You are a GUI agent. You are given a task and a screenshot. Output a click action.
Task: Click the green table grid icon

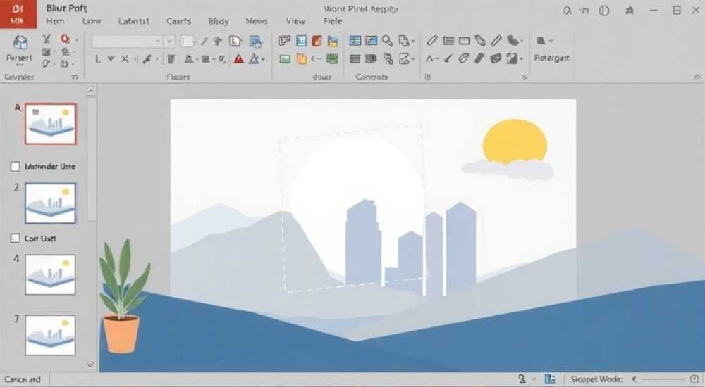(x=332, y=59)
